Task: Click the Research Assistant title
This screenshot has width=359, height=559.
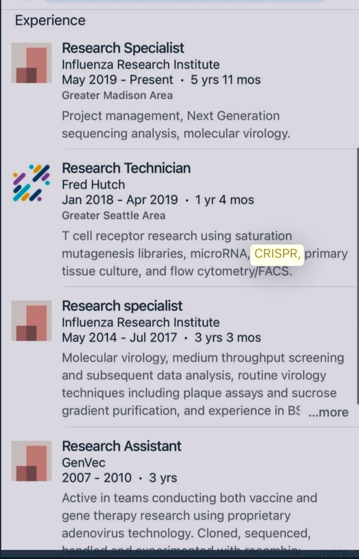Action: 122,446
